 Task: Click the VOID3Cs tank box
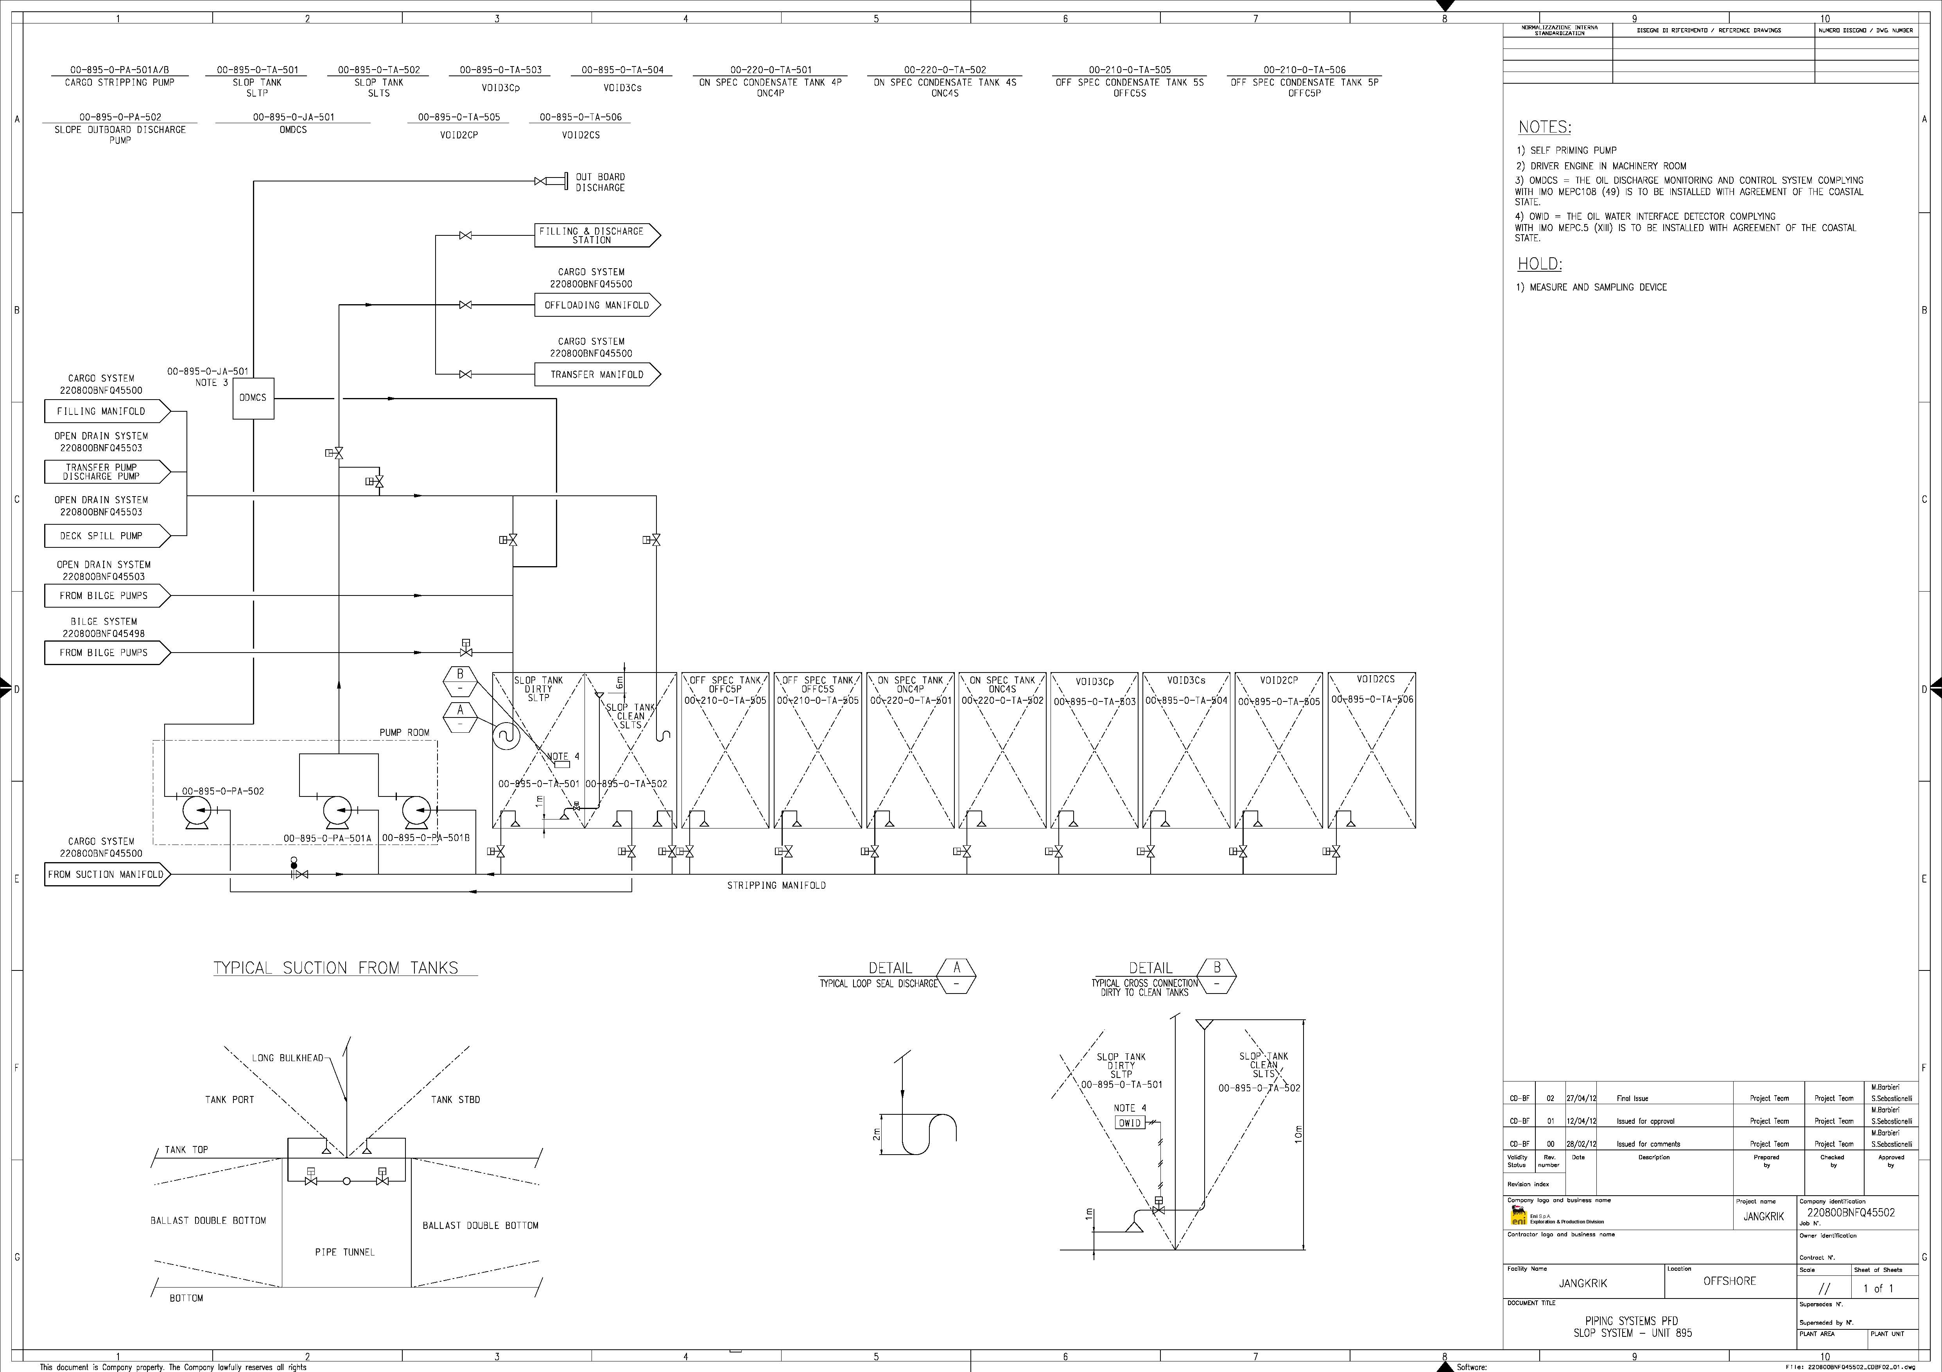coord(1187,750)
